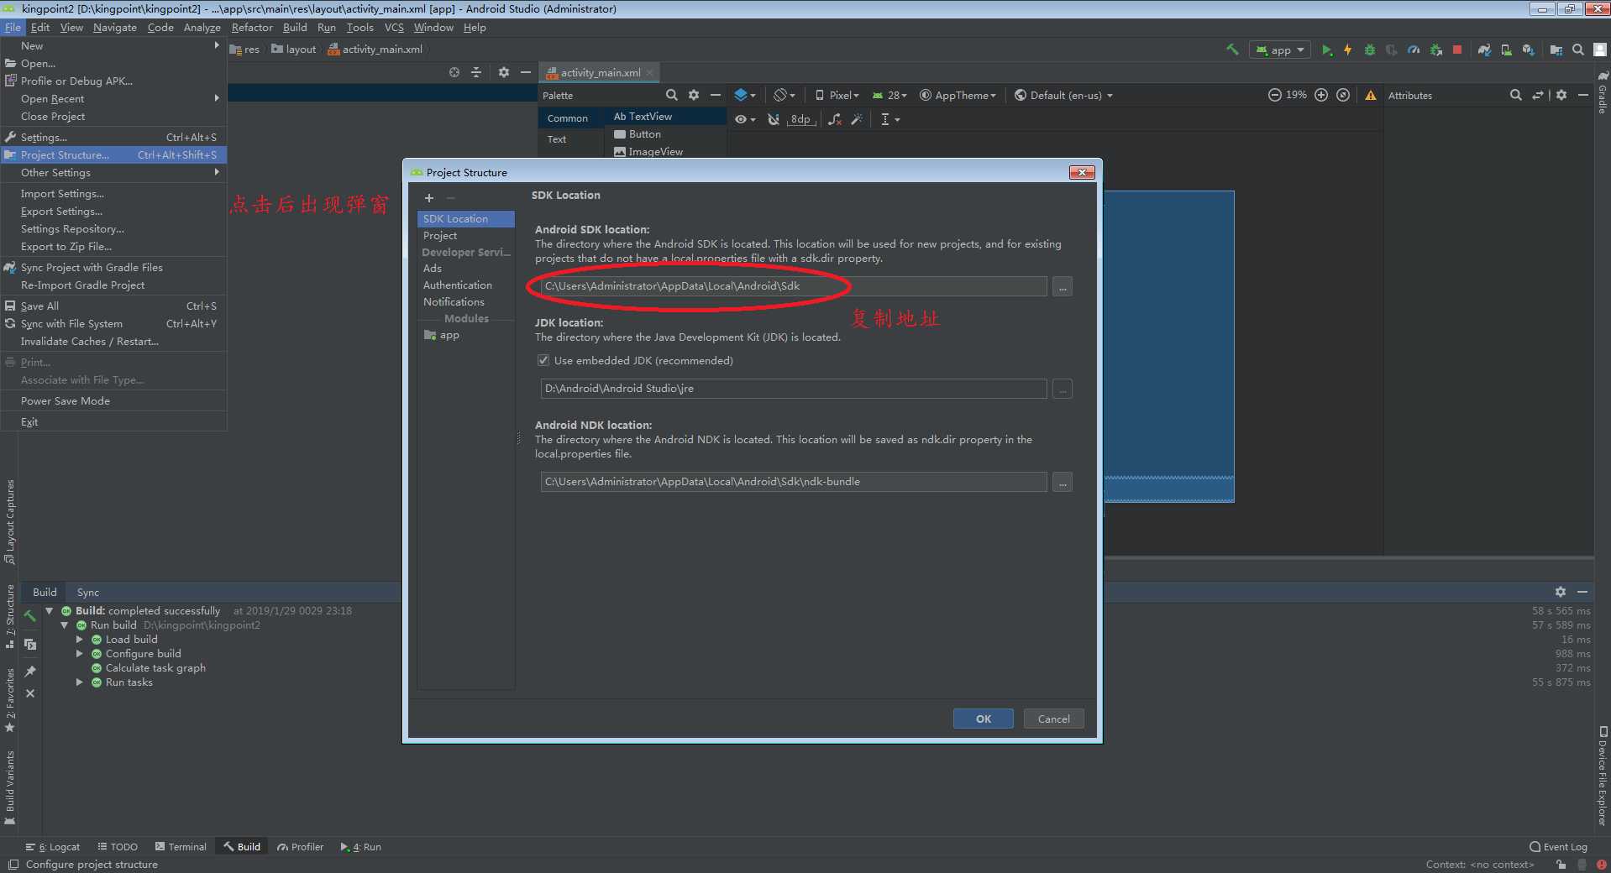Open the Refactor menu
The width and height of the screenshot is (1611, 873).
(252, 28)
